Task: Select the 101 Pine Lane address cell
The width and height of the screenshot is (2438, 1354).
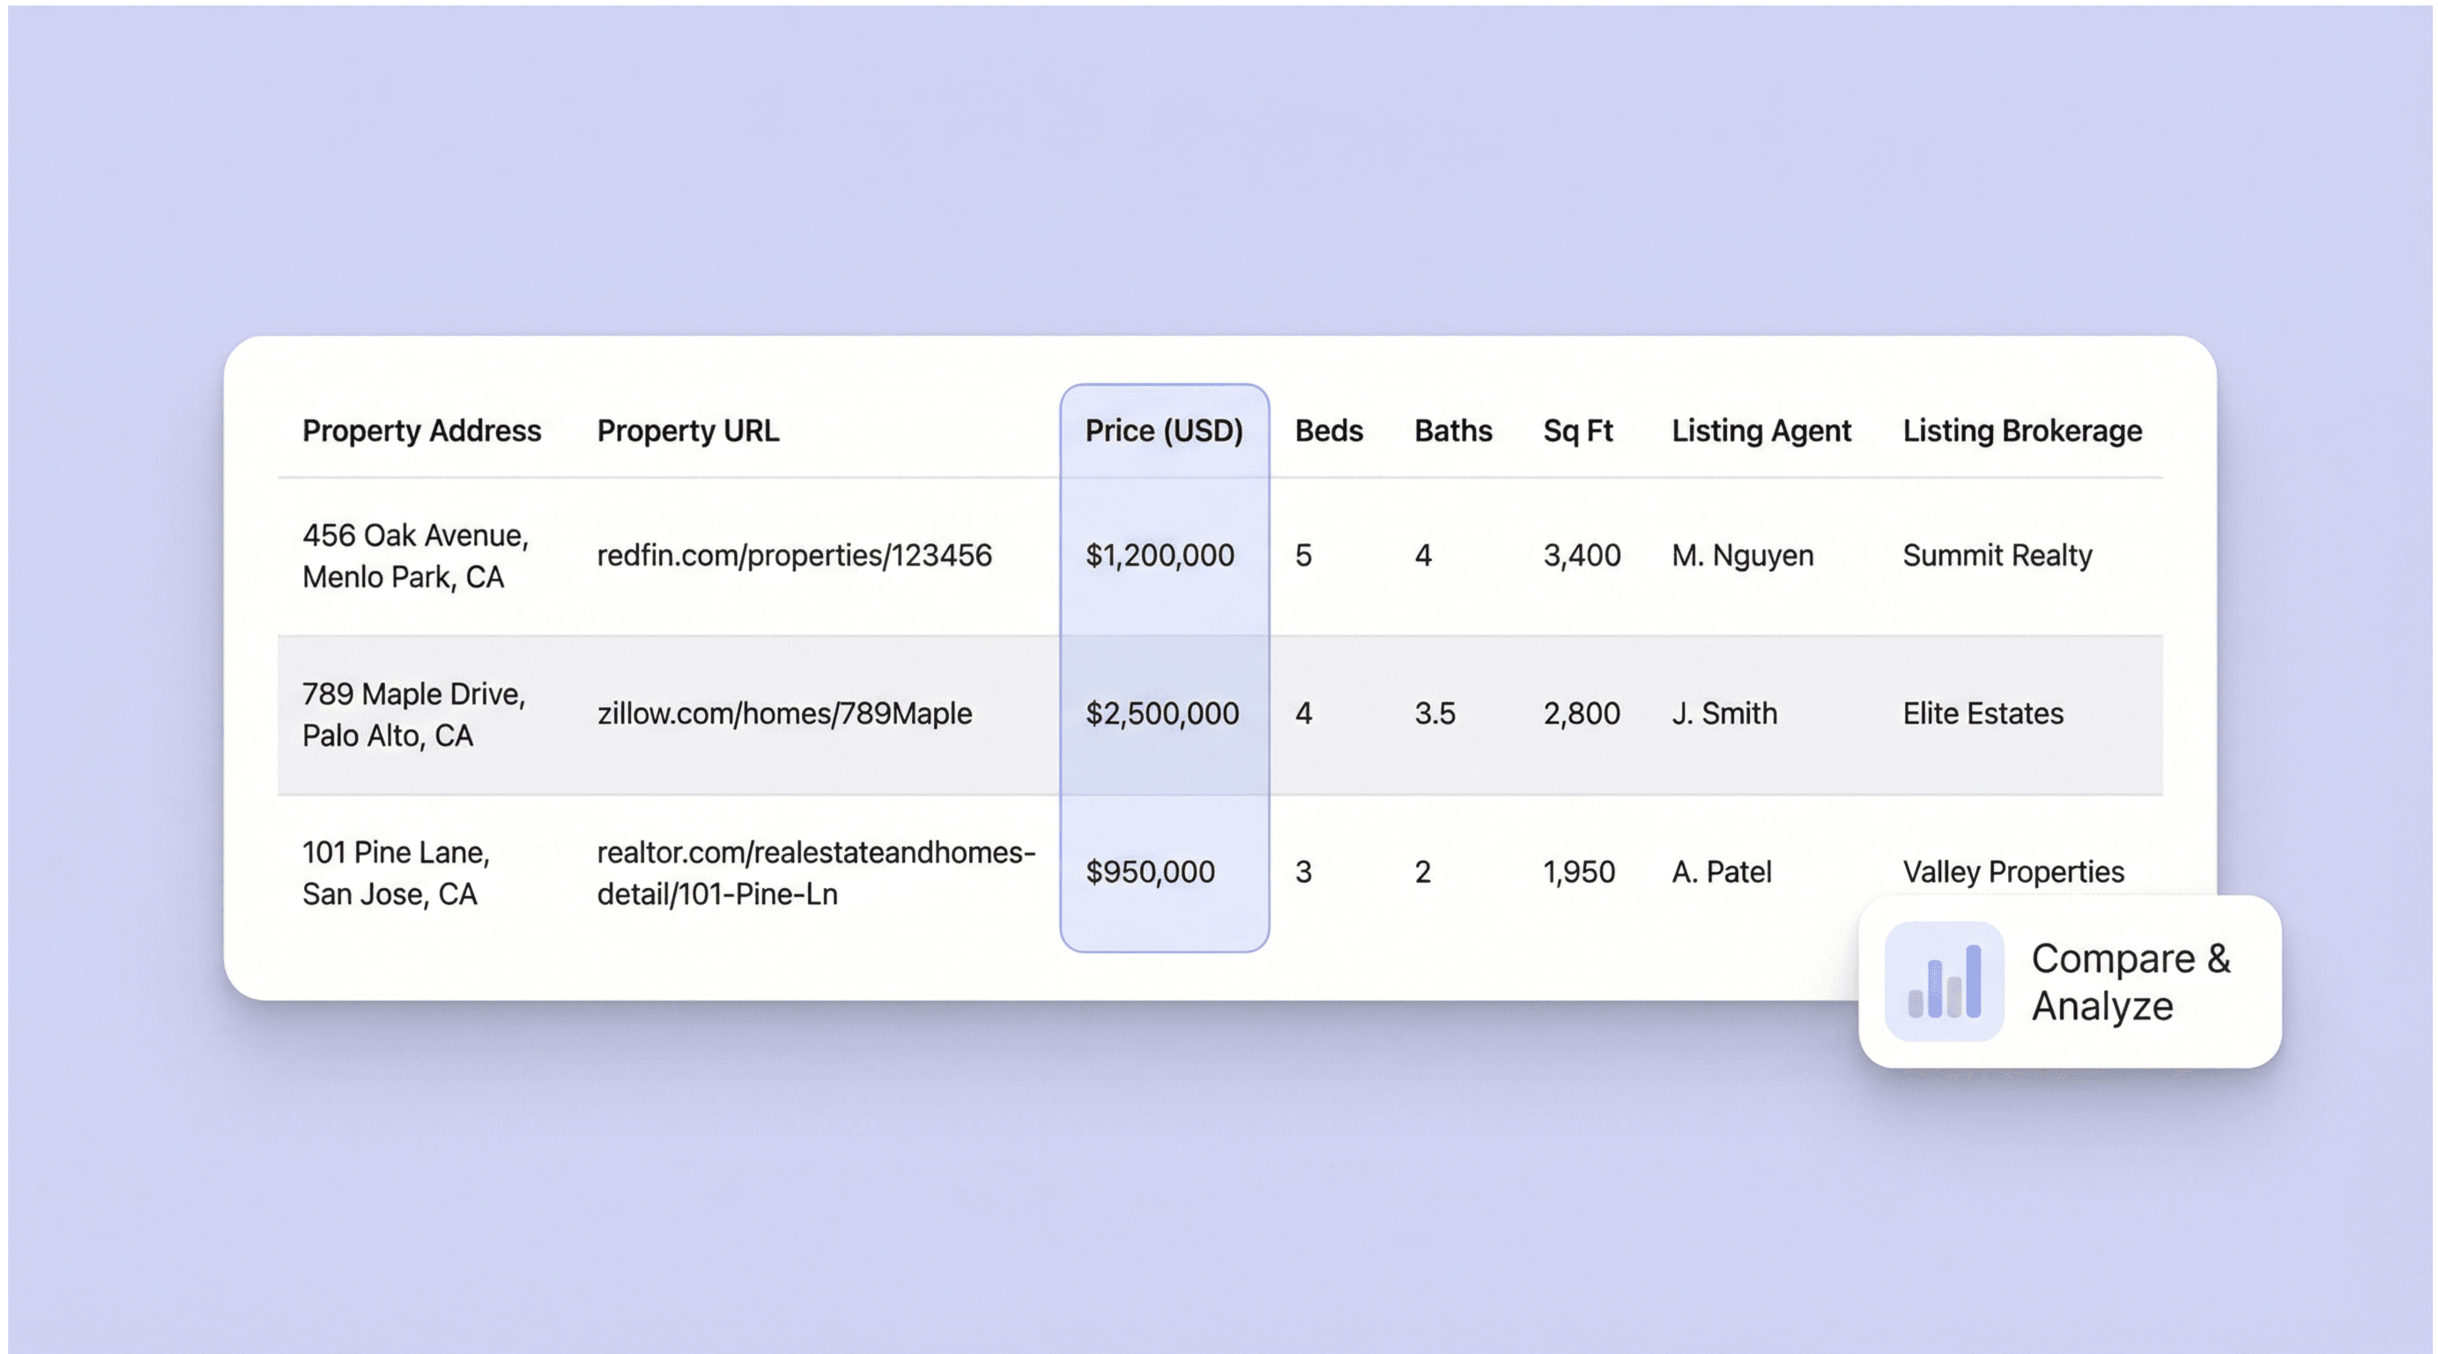Action: coord(396,872)
